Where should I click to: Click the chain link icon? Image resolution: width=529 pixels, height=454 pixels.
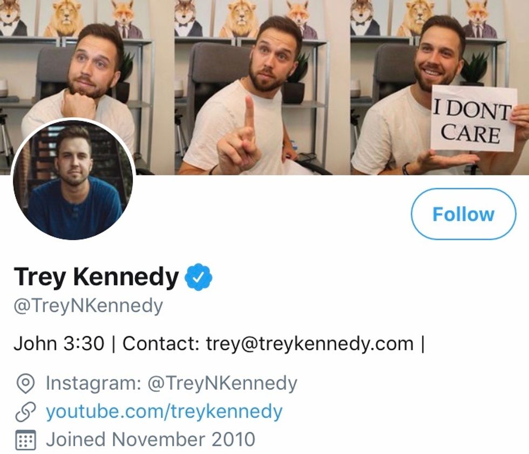coord(25,412)
